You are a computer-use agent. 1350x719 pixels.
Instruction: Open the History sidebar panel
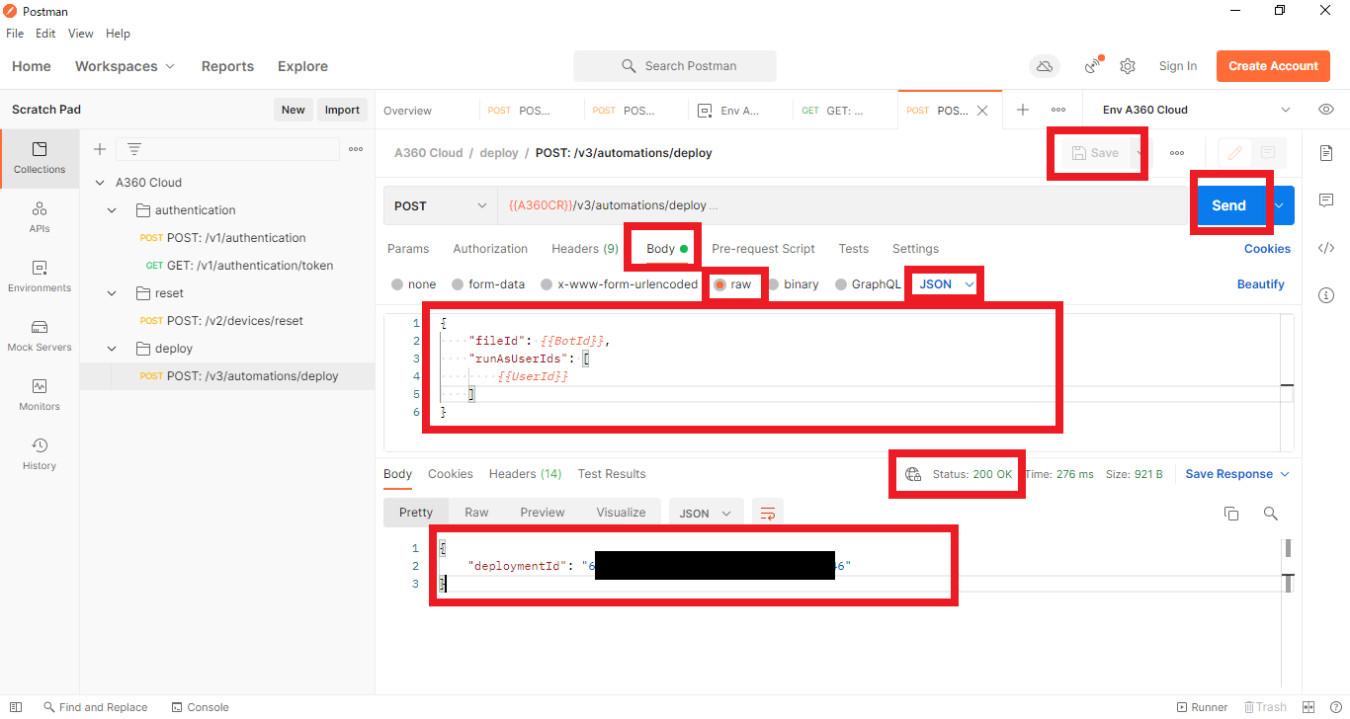(x=40, y=454)
